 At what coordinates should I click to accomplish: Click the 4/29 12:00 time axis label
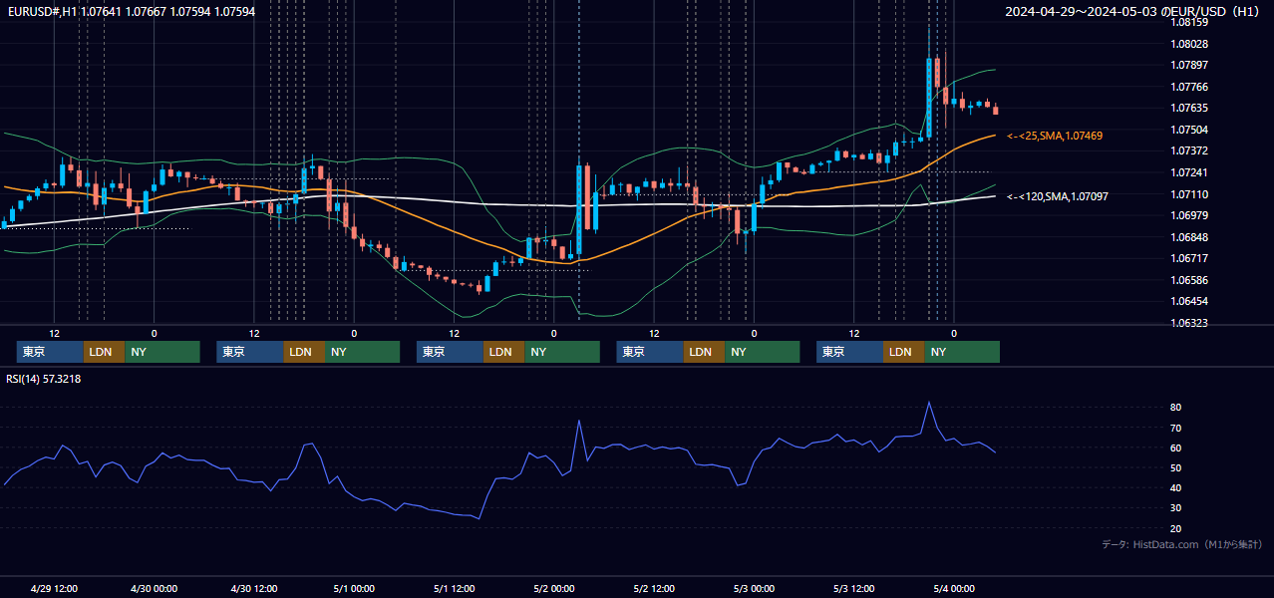click(54, 588)
